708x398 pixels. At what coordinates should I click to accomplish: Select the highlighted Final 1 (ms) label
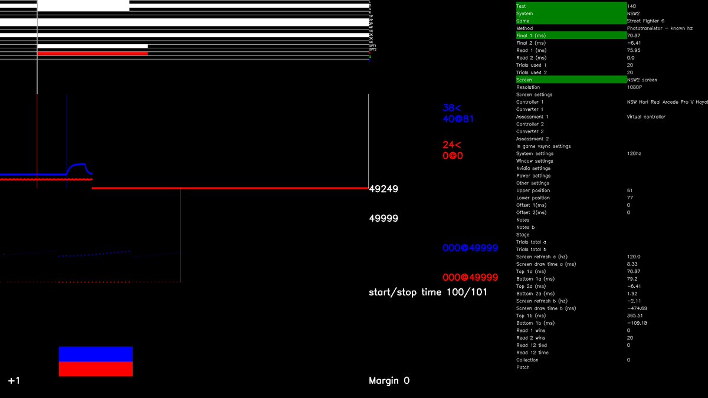click(571, 35)
